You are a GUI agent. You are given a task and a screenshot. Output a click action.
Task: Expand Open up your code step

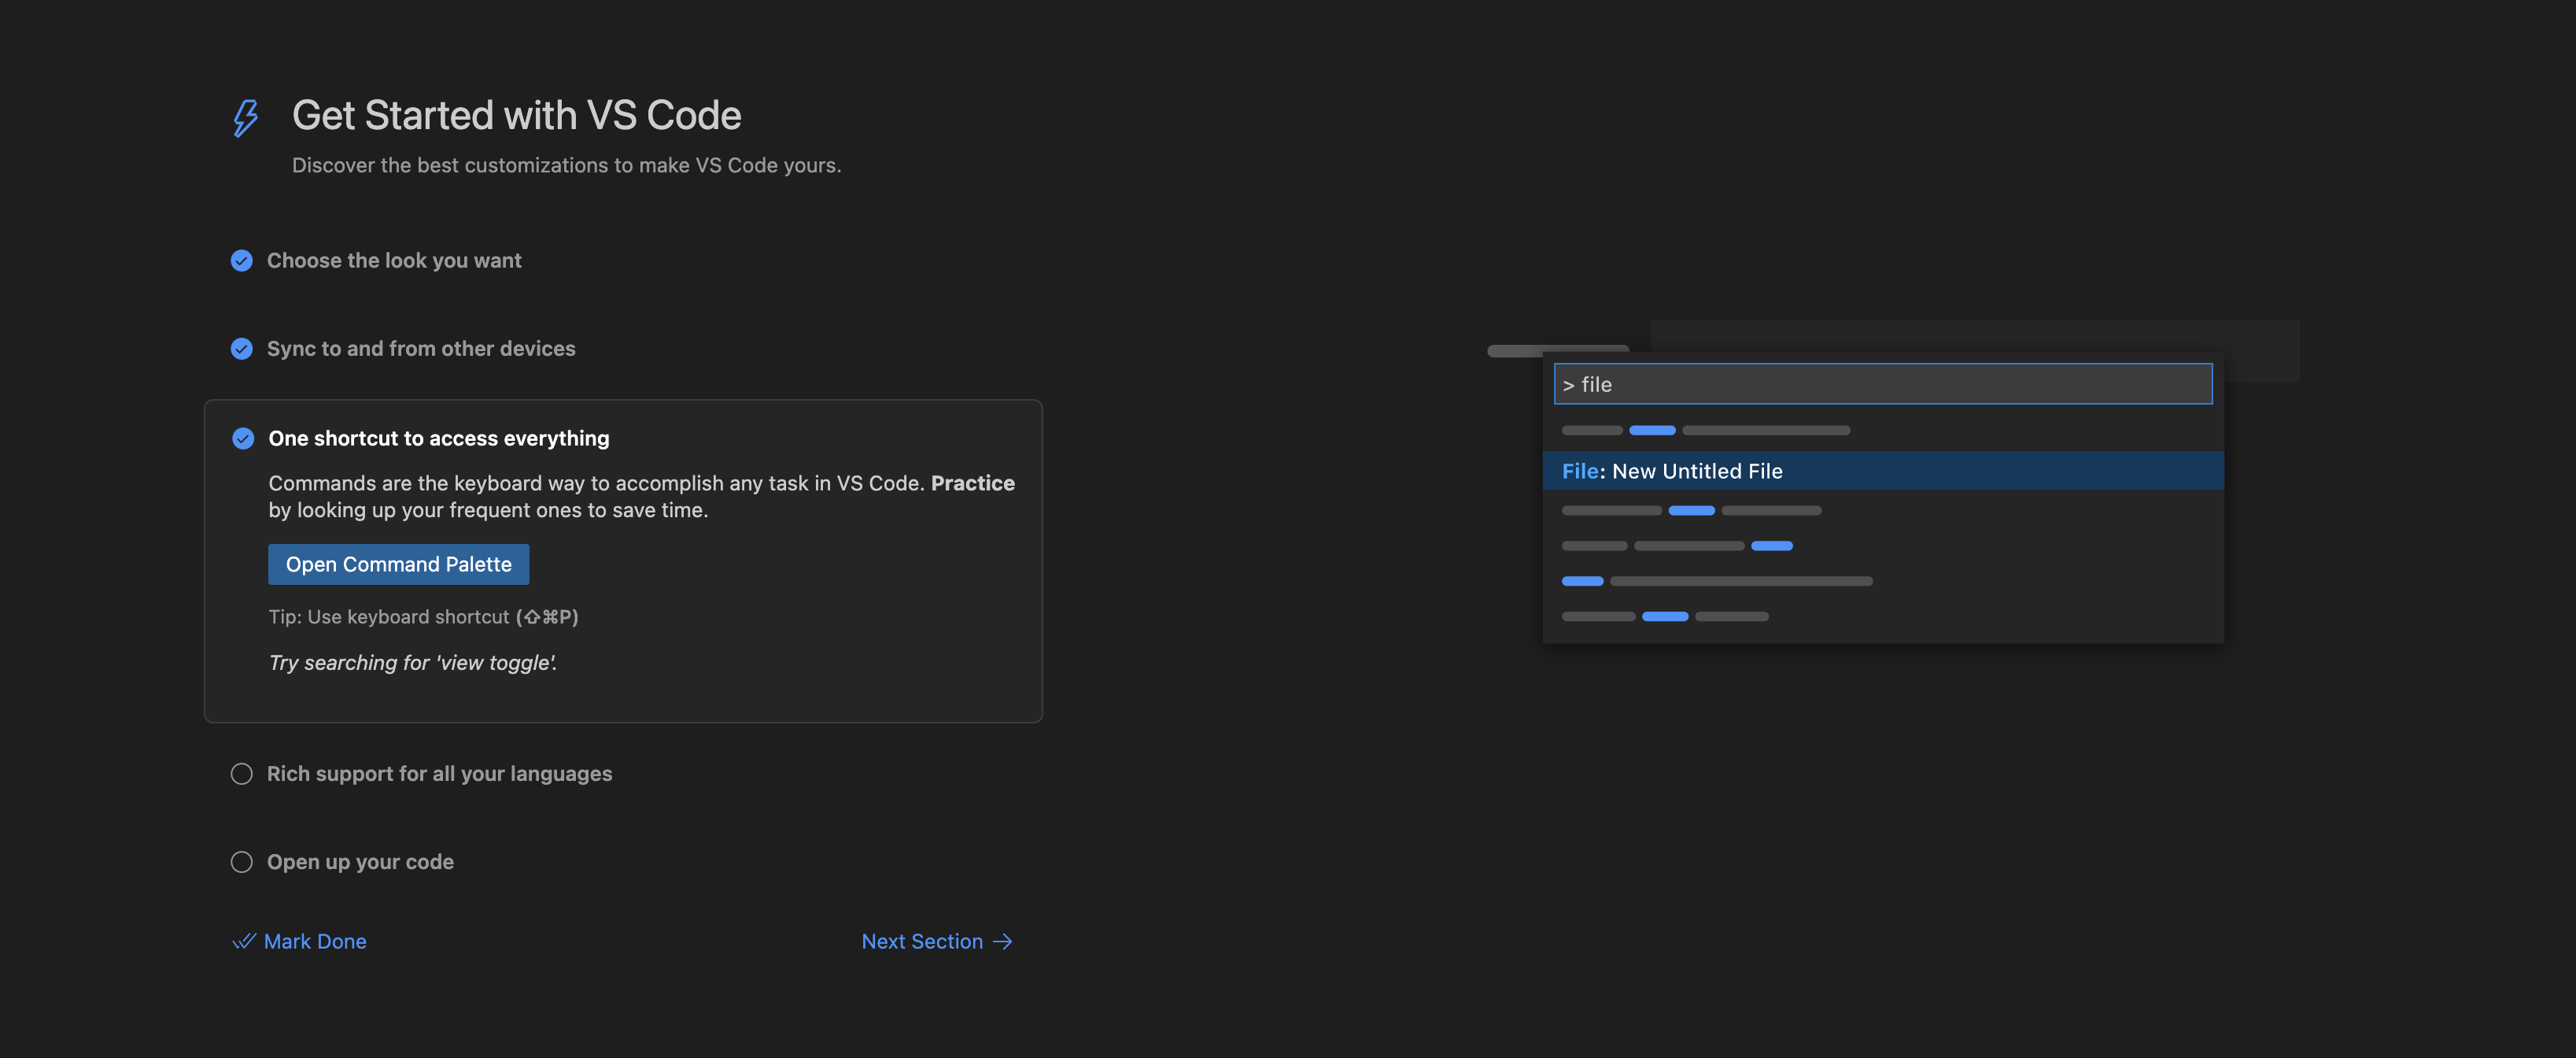360,863
